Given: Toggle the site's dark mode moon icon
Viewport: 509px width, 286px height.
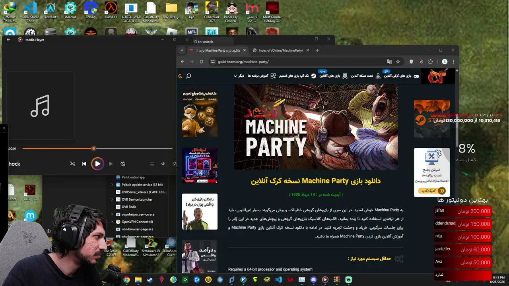Looking at the screenshot, I should pos(180,76).
